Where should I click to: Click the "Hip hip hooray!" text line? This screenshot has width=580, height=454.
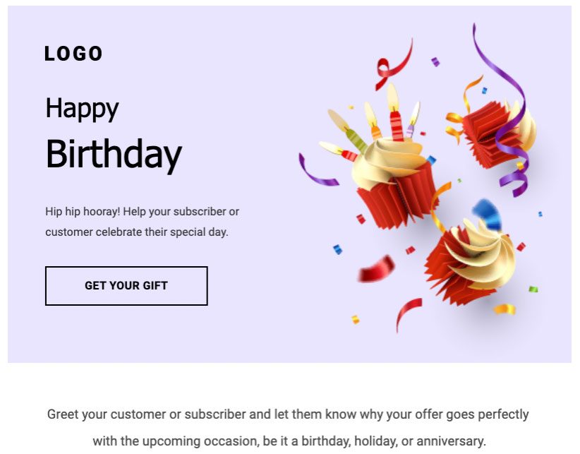point(142,211)
